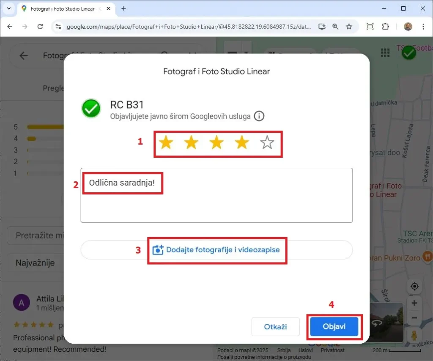The height and width of the screenshot is (361, 433).
Task: Click the first rating star
Action: click(x=166, y=143)
